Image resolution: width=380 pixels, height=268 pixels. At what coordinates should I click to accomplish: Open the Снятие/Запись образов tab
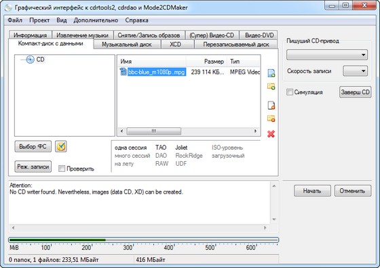tap(149, 35)
